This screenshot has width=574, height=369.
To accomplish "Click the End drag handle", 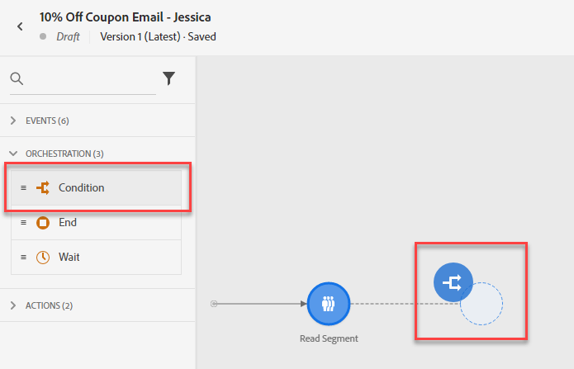I will pos(23,223).
